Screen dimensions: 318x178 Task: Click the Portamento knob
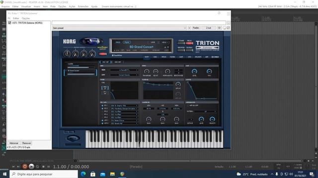(167, 71)
